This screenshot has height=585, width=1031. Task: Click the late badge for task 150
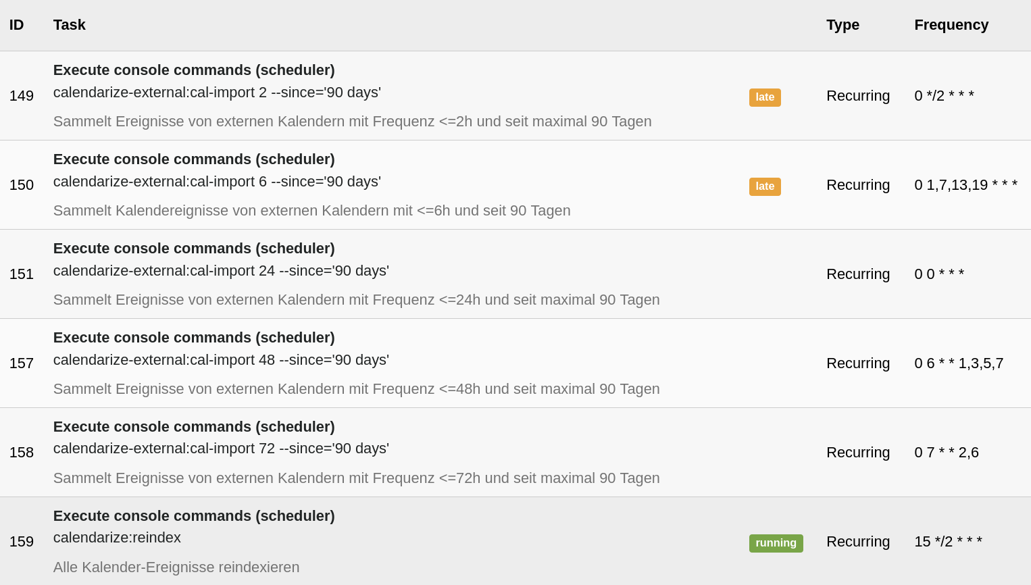tap(765, 186)
